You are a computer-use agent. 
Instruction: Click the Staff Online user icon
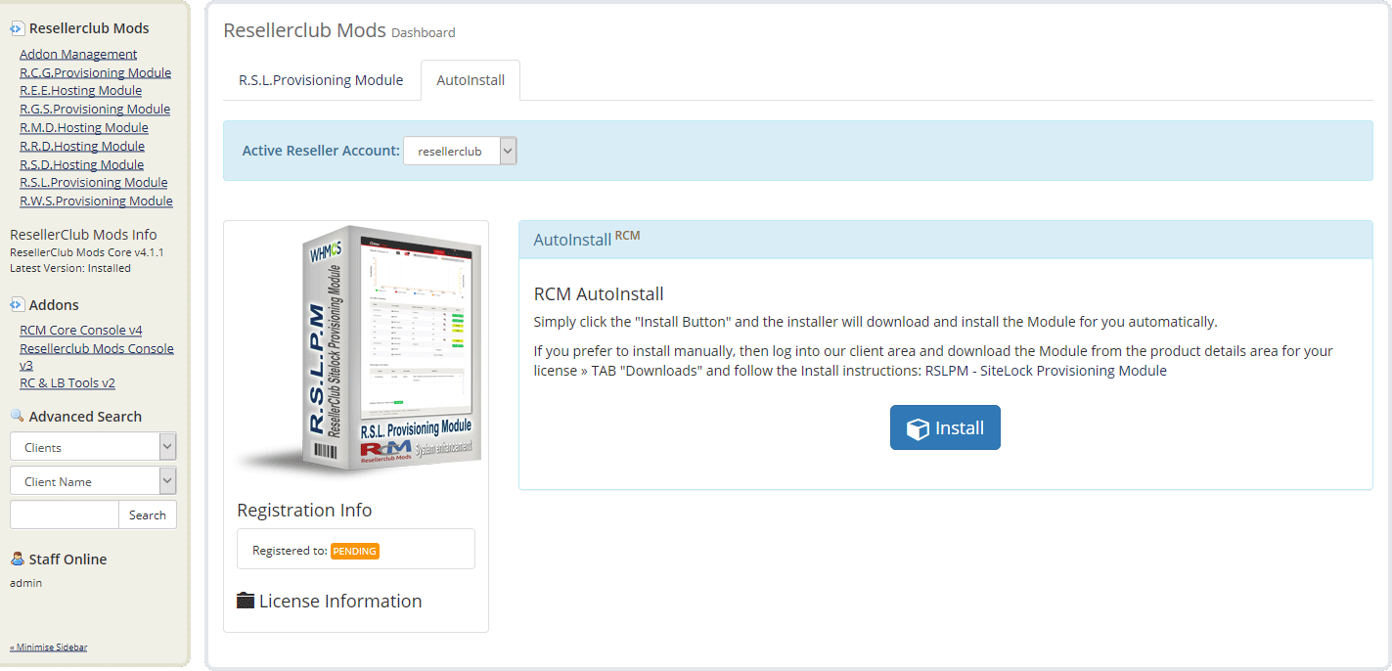pyautogui.click(x=18, y=559)
